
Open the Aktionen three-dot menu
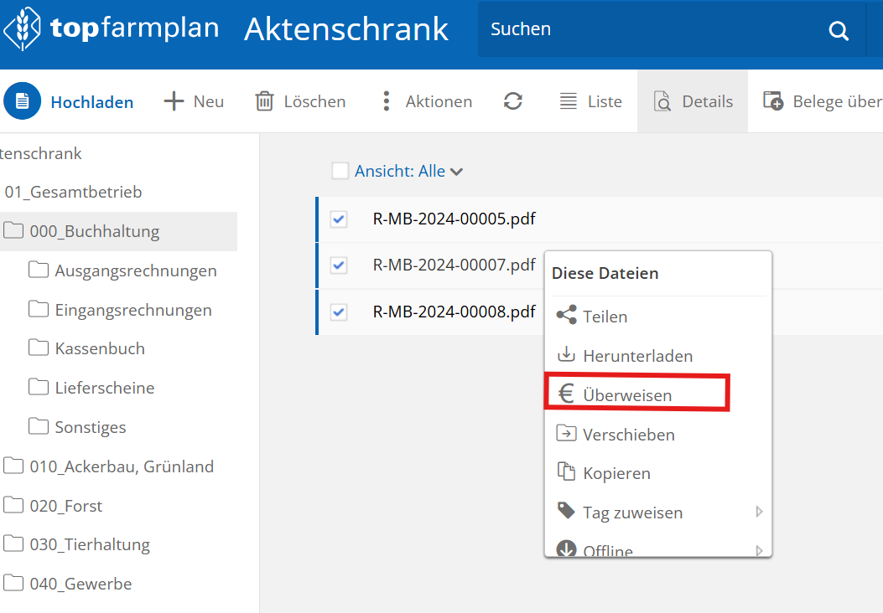click(x=386, y=101)
